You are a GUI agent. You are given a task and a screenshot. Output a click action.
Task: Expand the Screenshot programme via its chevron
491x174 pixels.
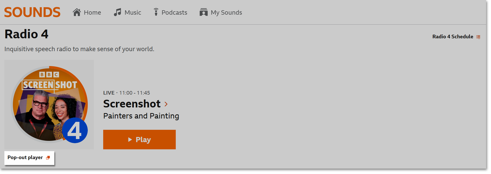click(166, 104)
